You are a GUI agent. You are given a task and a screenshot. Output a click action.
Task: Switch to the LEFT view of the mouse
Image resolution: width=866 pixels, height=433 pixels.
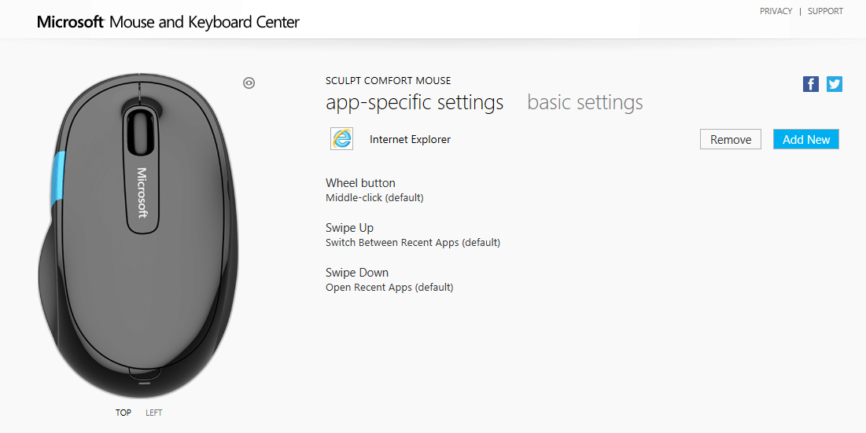click(x=154, y=413)
